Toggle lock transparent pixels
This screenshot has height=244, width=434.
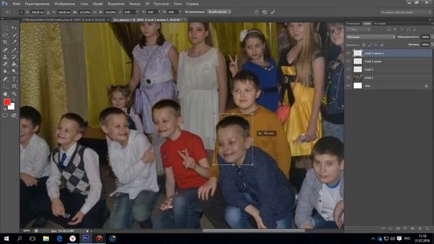click(x=364, y=45)
